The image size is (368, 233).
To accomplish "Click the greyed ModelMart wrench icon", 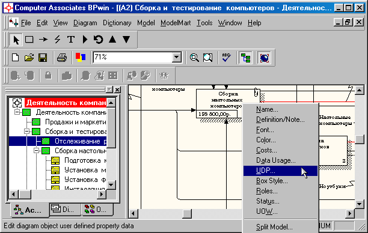I will (x=146, y=76).
